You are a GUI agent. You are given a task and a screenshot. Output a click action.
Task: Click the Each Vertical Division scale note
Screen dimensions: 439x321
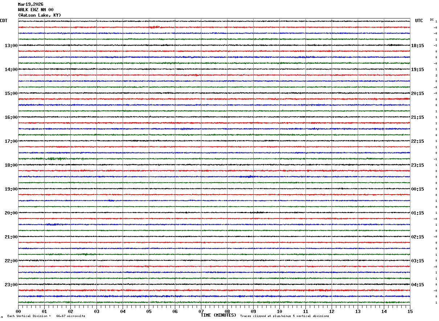coord(29,316)
